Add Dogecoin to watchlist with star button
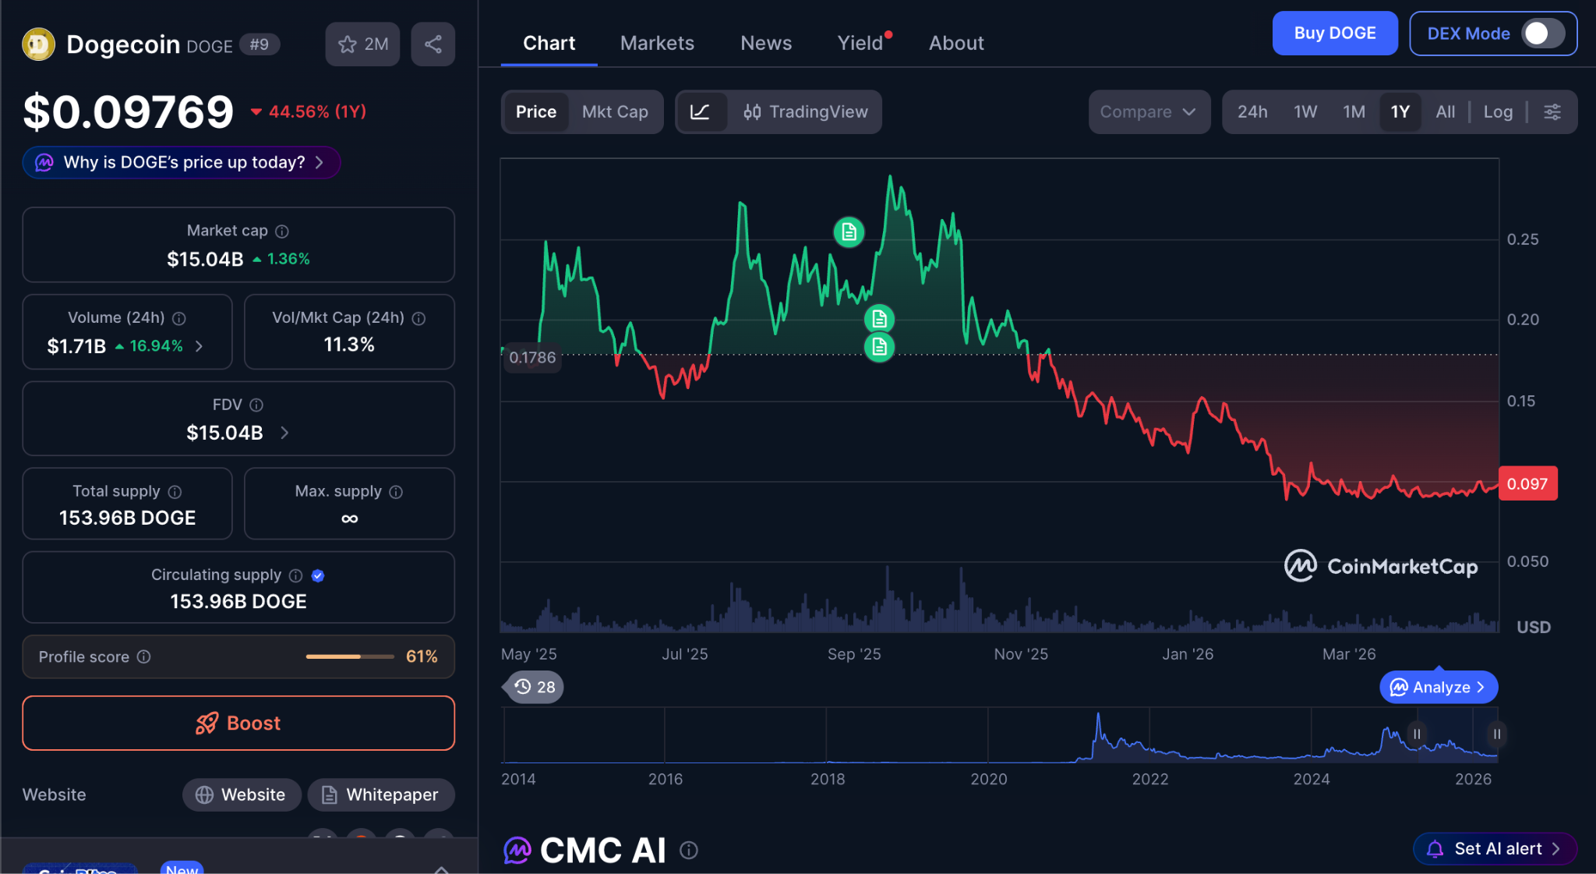The height and width of the screenshot is (874, 1596). 362,44
